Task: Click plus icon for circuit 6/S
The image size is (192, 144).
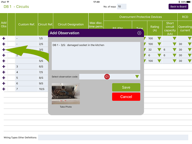Action: (x=4, y=66)
